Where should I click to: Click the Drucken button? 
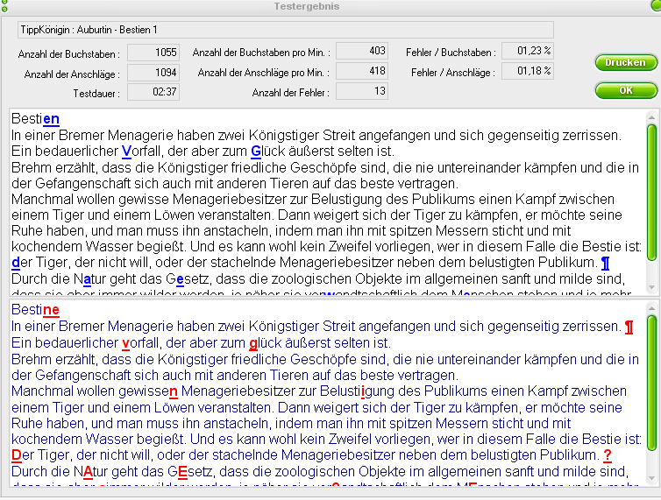(626, 62)
